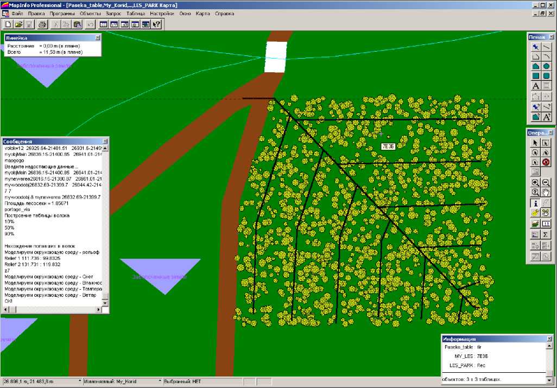Open the Text Style icon
The image size is (557, 388).
[x=546, y=117]
